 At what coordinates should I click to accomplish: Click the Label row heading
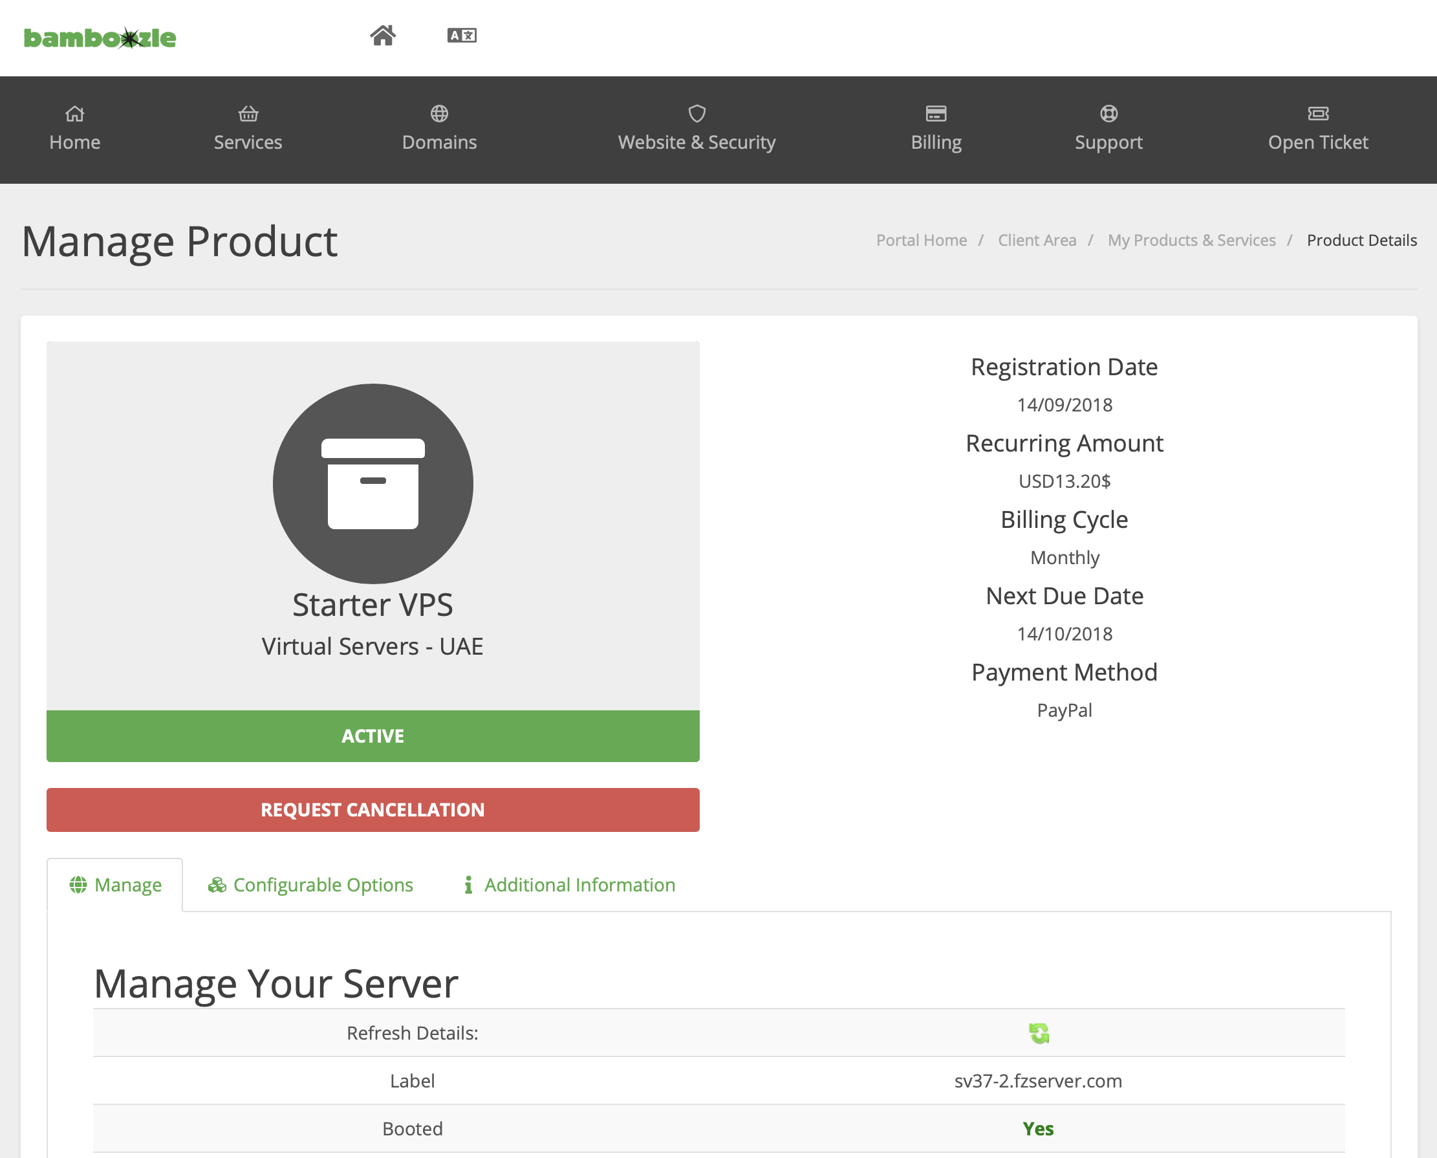coord(412,1080)
